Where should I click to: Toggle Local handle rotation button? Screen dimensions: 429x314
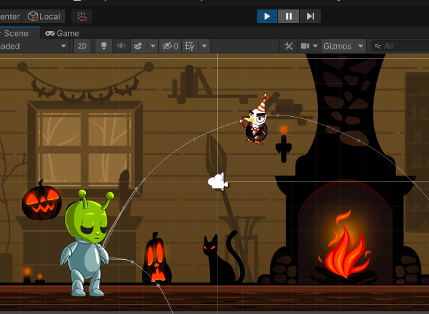[44, 16]
